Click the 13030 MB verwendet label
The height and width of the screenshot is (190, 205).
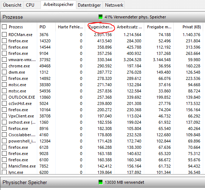[124, 182]
